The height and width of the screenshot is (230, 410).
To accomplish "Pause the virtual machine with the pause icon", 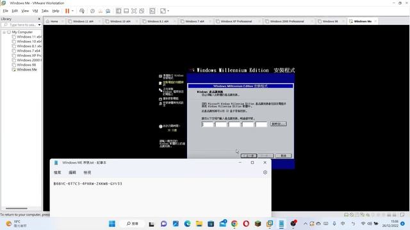I will click(67, 11).
